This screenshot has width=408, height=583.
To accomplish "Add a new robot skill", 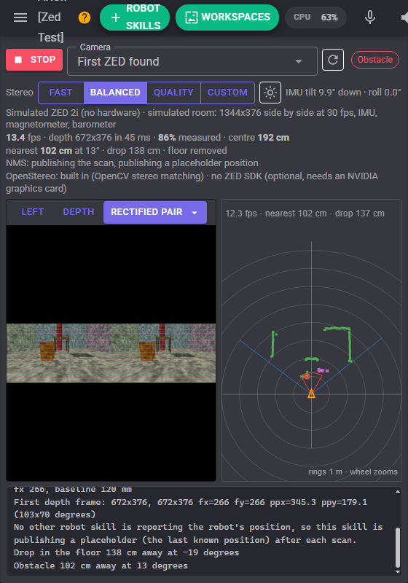I will click(x=135, y=17).
